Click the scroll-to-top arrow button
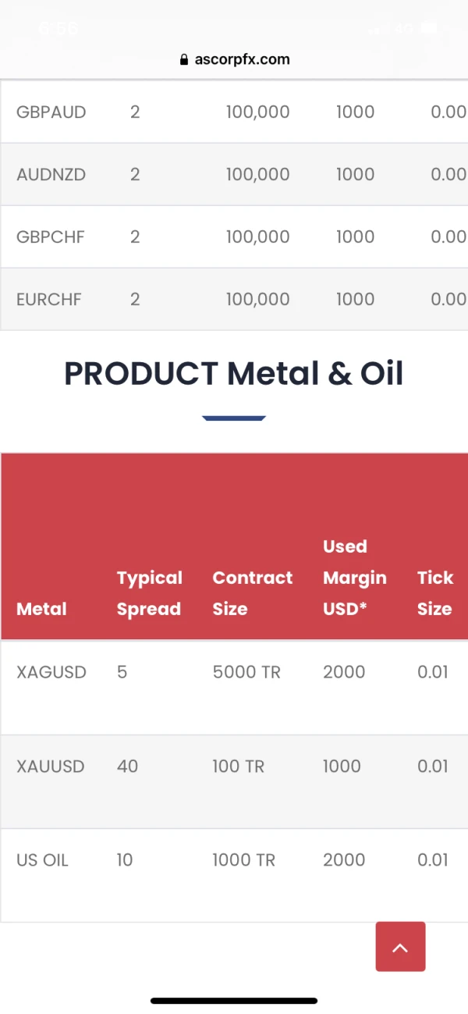468x1014 pixels. point(400,946)
